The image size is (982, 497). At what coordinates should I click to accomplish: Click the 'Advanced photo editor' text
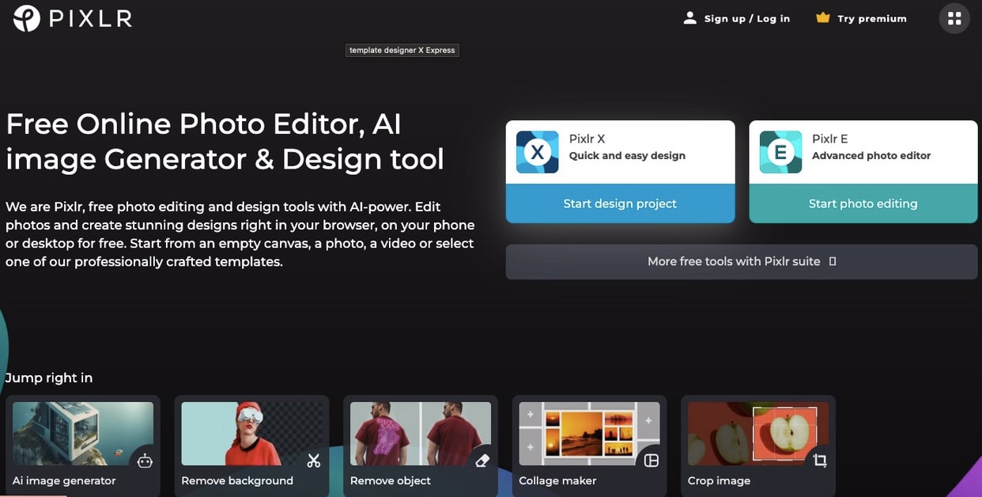(x=871, y=156)
